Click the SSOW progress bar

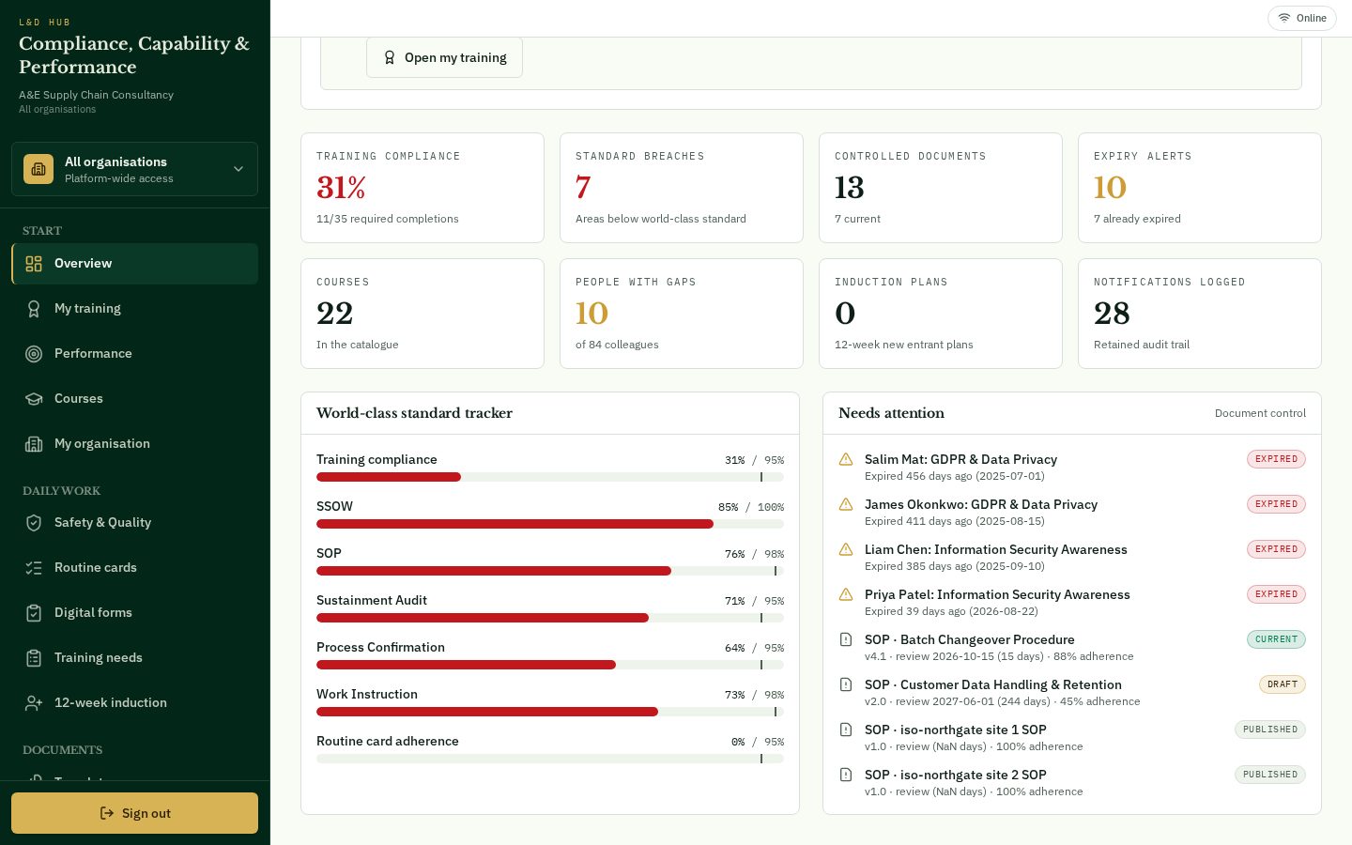click(550, 524)
